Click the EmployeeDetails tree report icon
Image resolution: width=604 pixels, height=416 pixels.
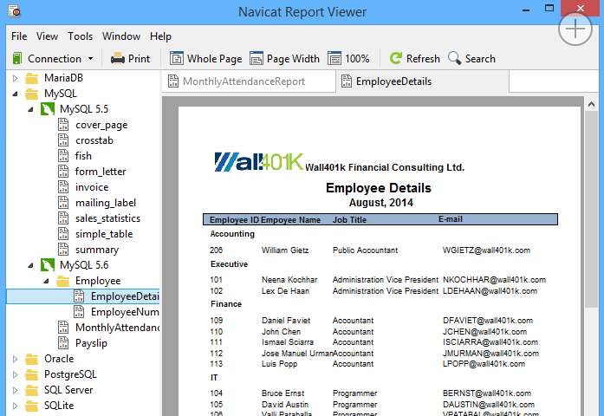click(79, 296)
